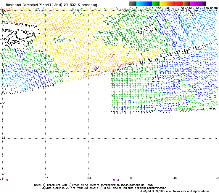Click the purple '9:34' time label
Viewport: 219px width, 193px height.
tap(116, 180)
